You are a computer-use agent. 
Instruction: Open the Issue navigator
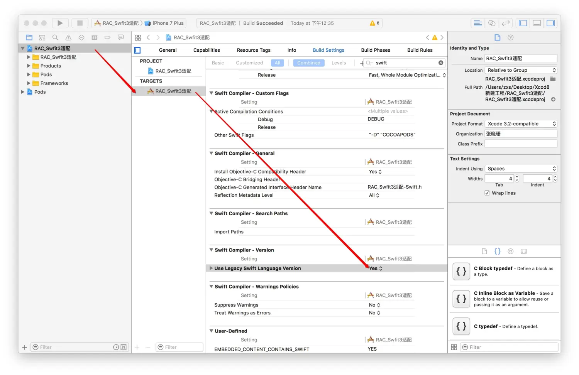point(68,37)
